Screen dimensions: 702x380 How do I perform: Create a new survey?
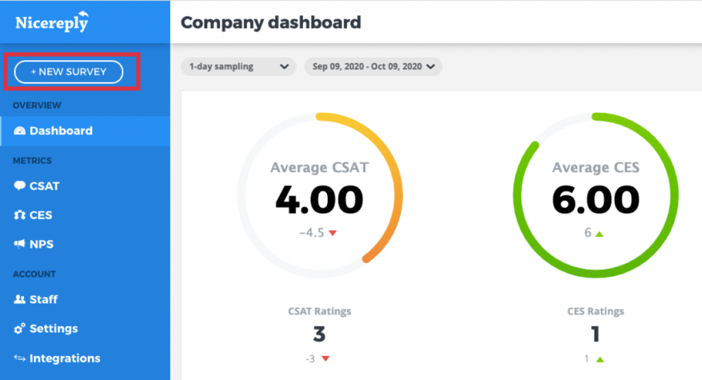pyautogui.click(x=69, y=71)
